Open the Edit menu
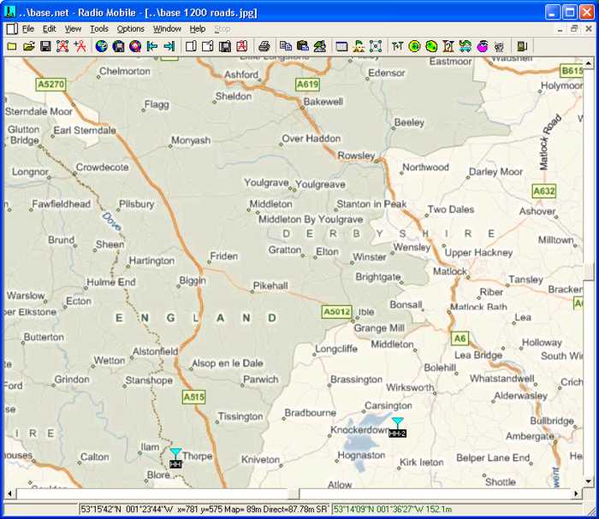 pyautogui.click(x=50, y=29)
